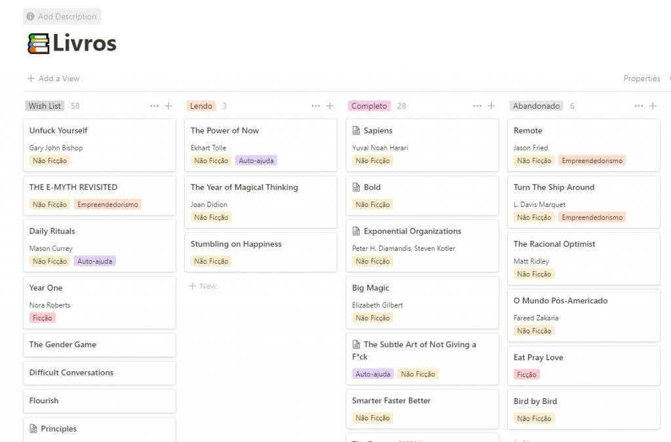The width and height of the screenshot is (671, 442).
Task: Open The Gender Game card
Action: (x=100, y=345)
